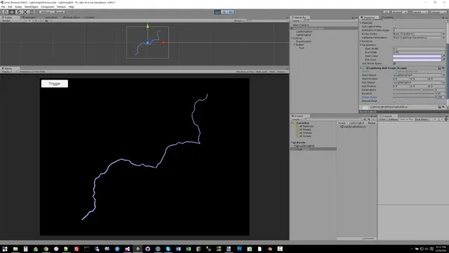Screen dimensions: 449x253
Task: Switch to the Lighting tab
Action: (388, 17)
